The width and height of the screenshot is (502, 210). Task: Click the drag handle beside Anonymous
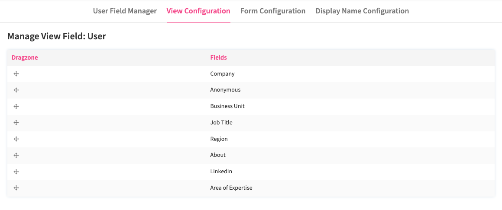pyautogui.click(x=16, y=90)
